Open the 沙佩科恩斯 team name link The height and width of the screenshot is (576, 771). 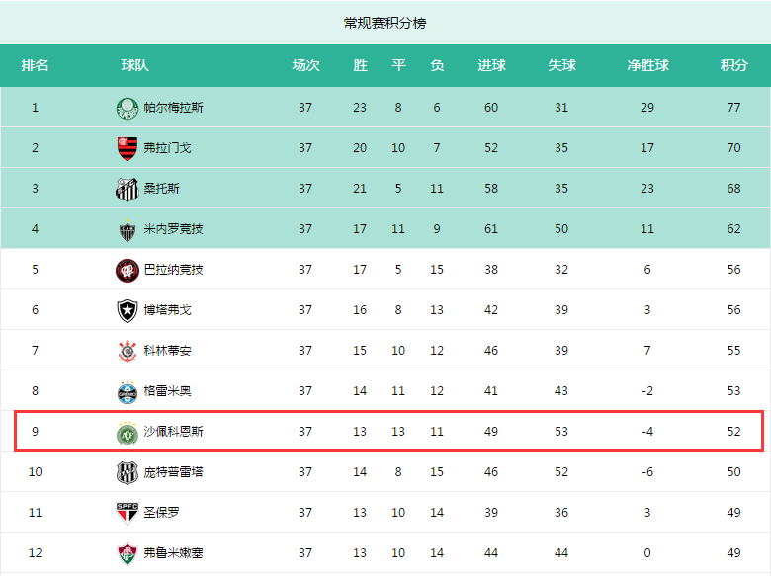173,432
